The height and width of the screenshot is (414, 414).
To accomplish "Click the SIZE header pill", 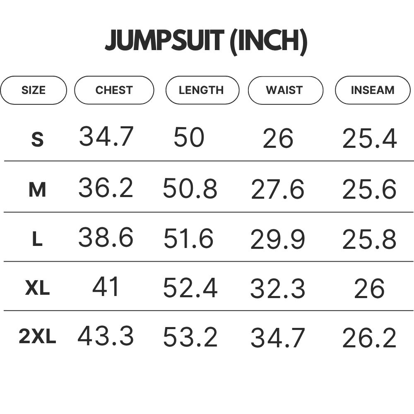I will click(34, 90).
